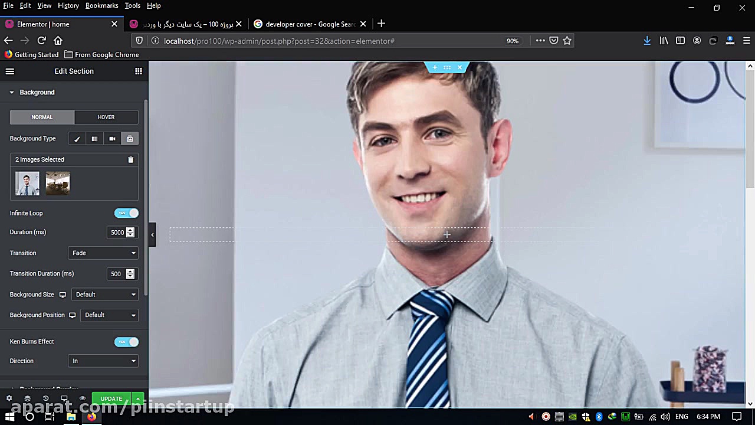The height and width of the screenshot is (425, 755).
Task: Open the Bookmarks menu
Action: (x=102, y=5)
